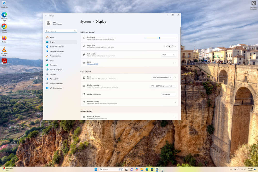Viewport: 258px width, 172px height.
Task: Open Microsoft Edge from the desktop
Action: tap(4, 17)
